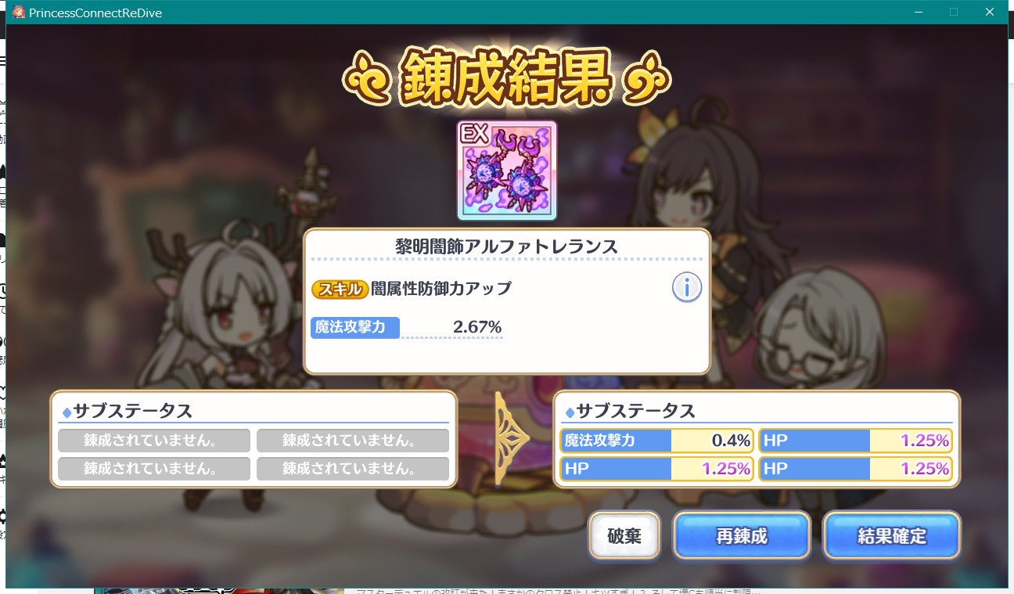Click the bottom-right unrefined 錬成されていません slot
Viewport: 1014px width, 594px height.
pyautogui.click(x=353, y=469)
